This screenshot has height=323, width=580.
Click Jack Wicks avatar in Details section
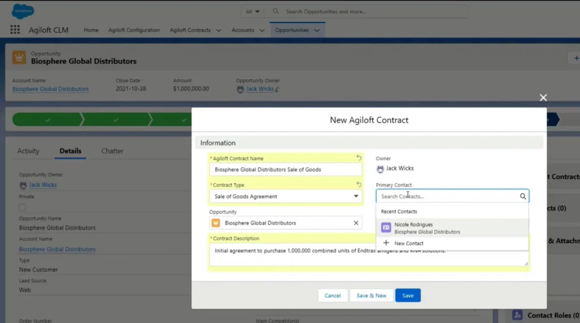23,185
